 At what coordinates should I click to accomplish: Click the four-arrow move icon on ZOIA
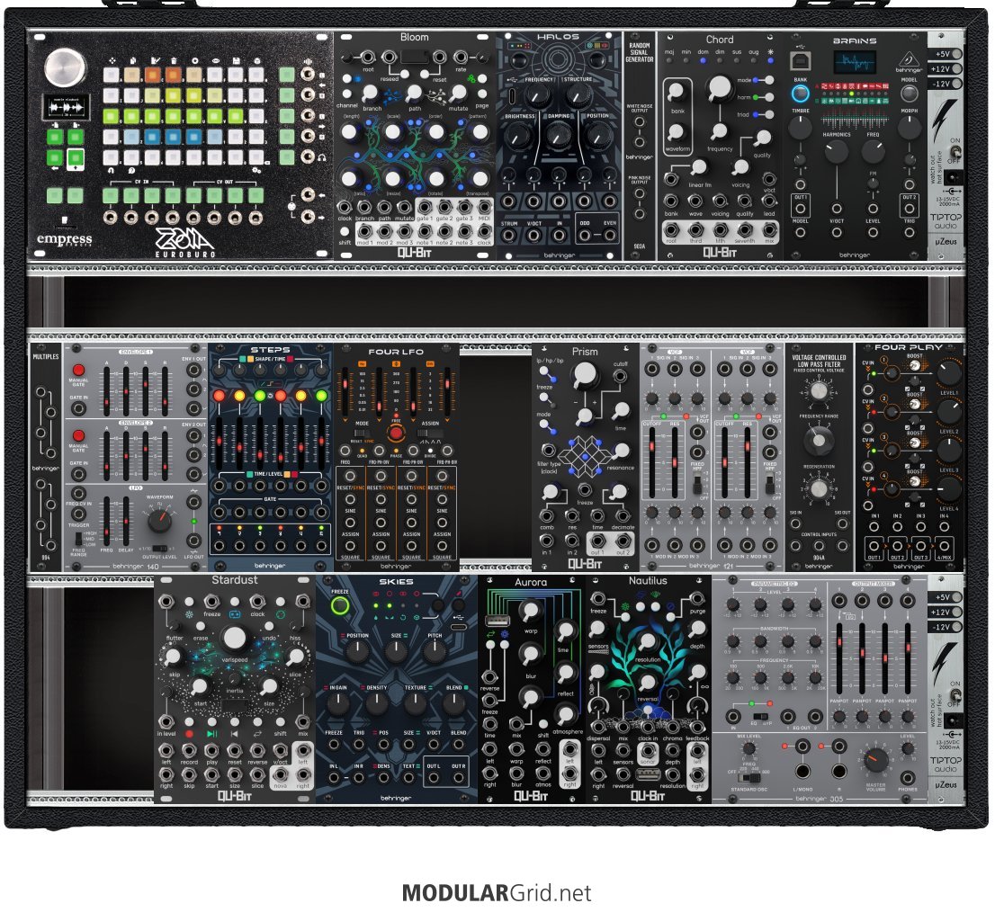point(112,61)
